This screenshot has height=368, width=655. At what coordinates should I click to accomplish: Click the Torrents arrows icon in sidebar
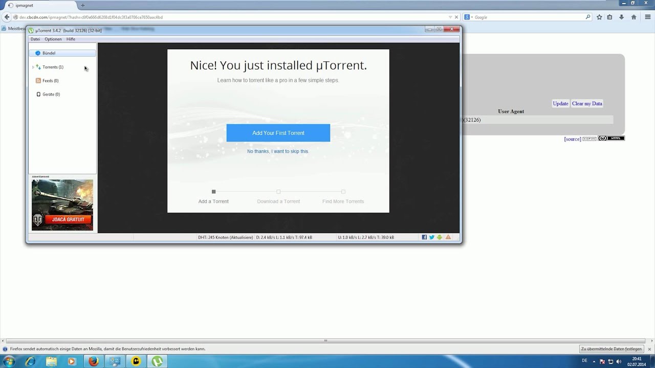click(x=38, y=67)
